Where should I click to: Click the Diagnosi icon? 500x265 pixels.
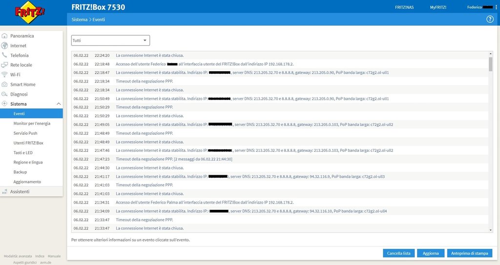[x=4, y=94]
